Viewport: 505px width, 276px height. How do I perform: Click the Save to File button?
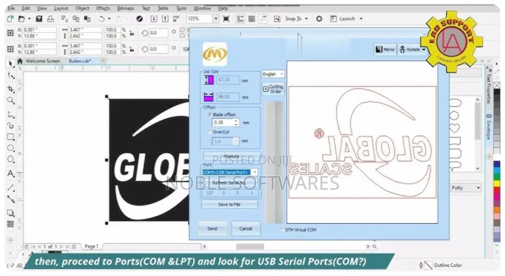229,204
